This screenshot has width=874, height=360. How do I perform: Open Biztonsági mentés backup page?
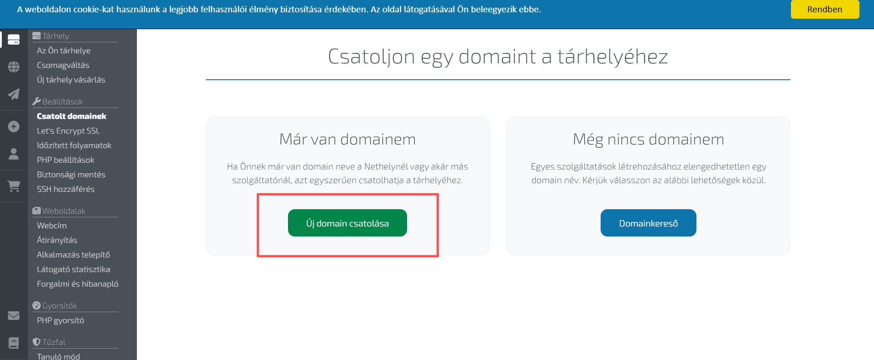click(x=71, y=175)
